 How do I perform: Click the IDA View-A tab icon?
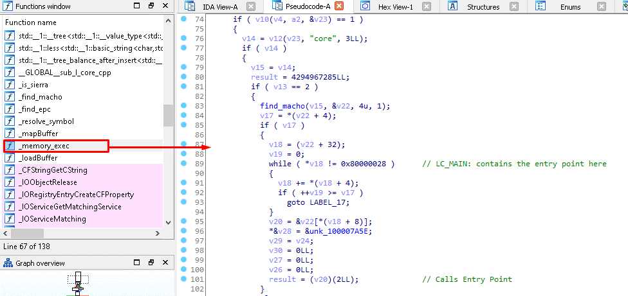tap(190, 6)
